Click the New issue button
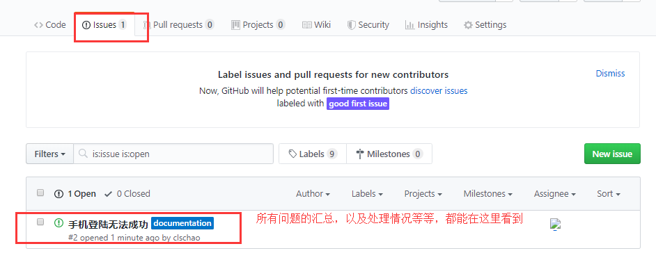656x260 pixels. tap(612, 154)
